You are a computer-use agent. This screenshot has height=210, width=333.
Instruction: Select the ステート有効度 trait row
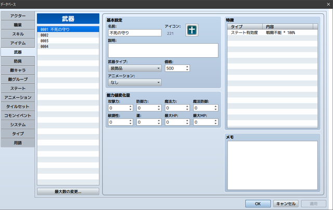[273, 33]
